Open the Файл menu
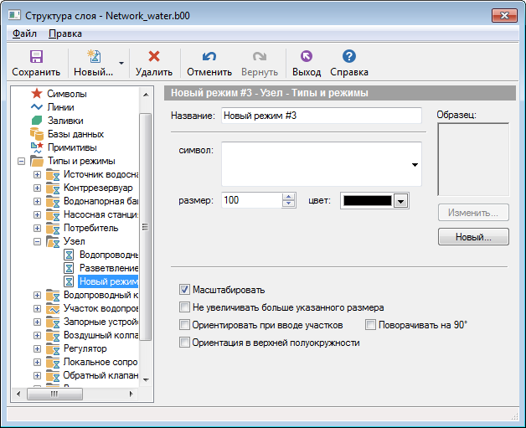This screenshot has height=428, width=526. click(24, 34)
